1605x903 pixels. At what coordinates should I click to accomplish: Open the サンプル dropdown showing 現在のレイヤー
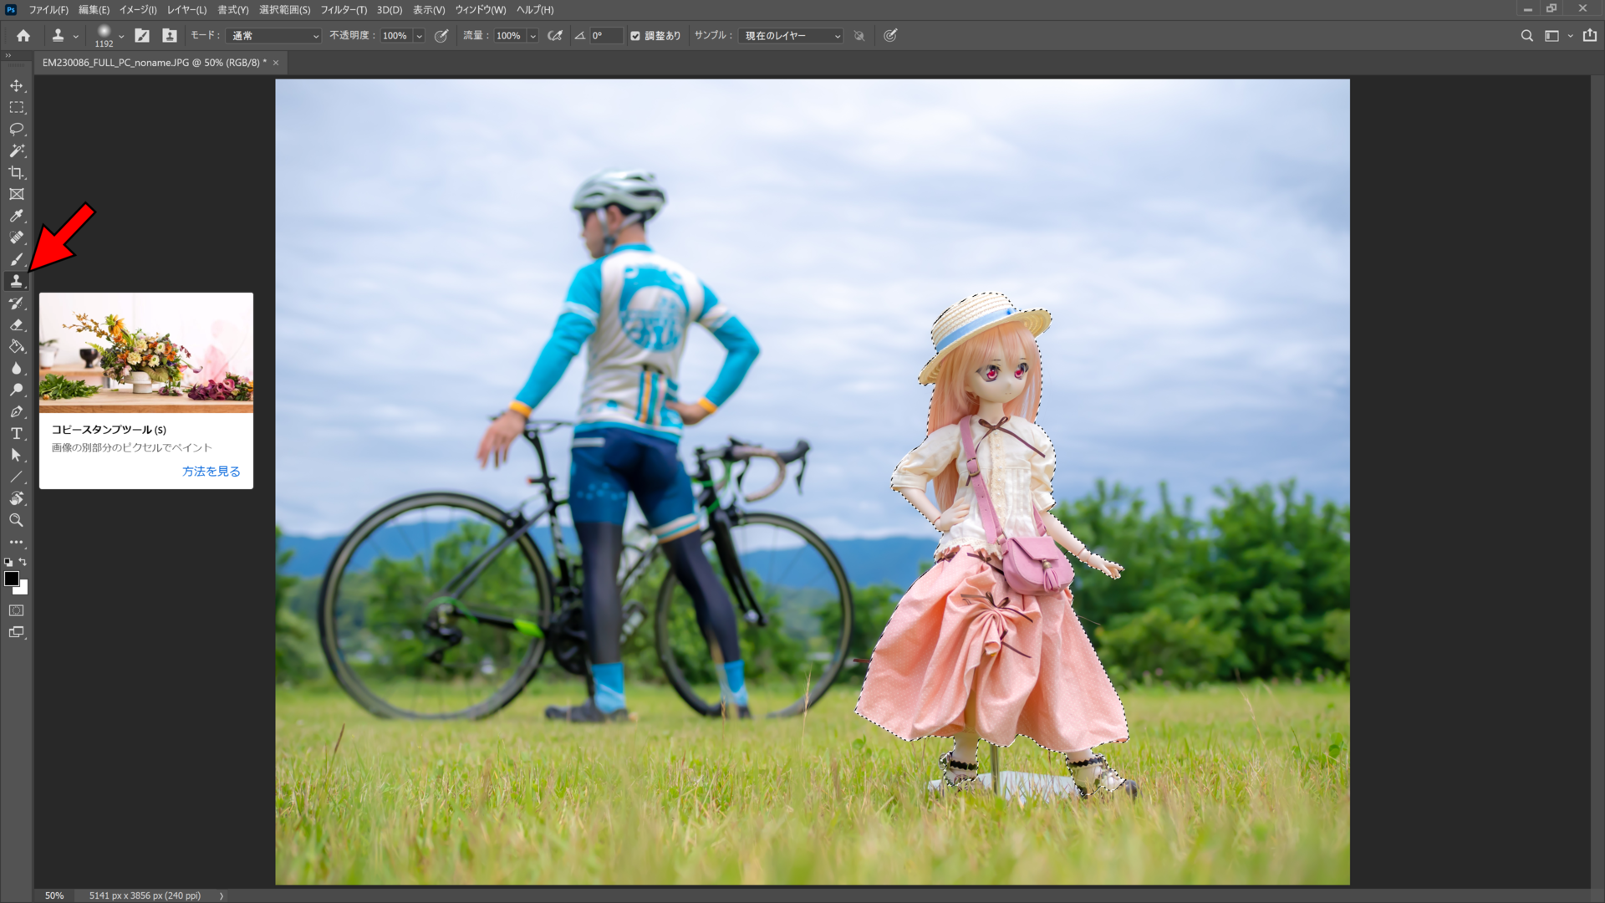pos(789,36)
